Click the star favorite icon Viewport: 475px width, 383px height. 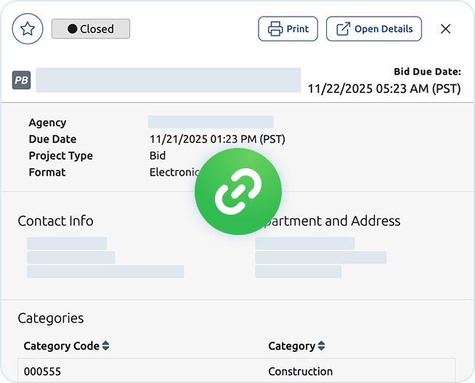pyautogui.click(x=28, y=29)
